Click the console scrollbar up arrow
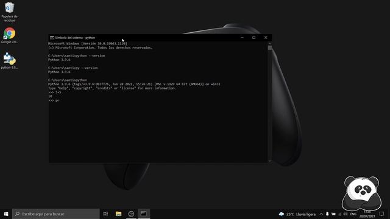The width and height of the screenshot is (390, 219). (x=270, y=44)
